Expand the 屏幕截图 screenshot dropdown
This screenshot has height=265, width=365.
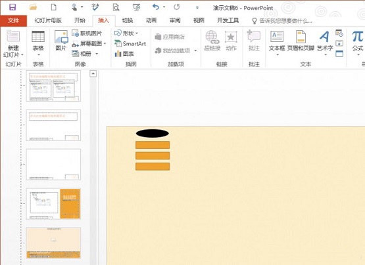(105, 43)
